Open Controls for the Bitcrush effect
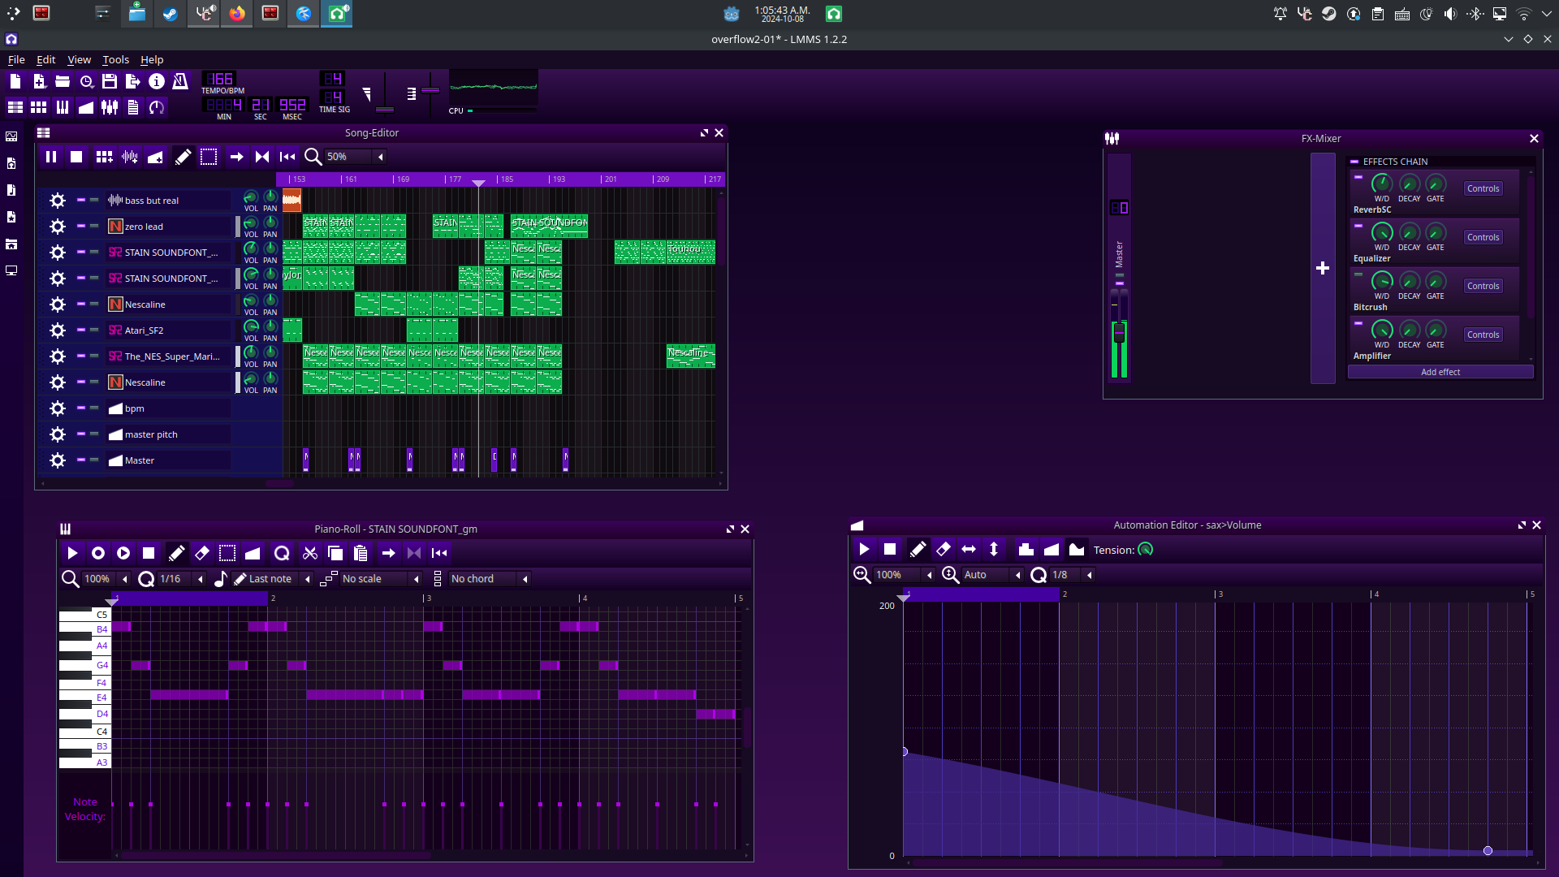Screen dimensions: 1559x877 (x=1483, y=286)
